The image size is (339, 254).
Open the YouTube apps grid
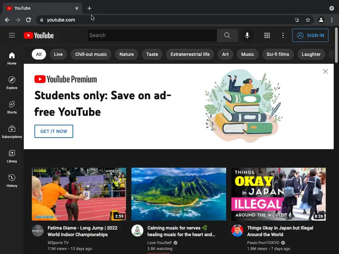tap(267, 35)
